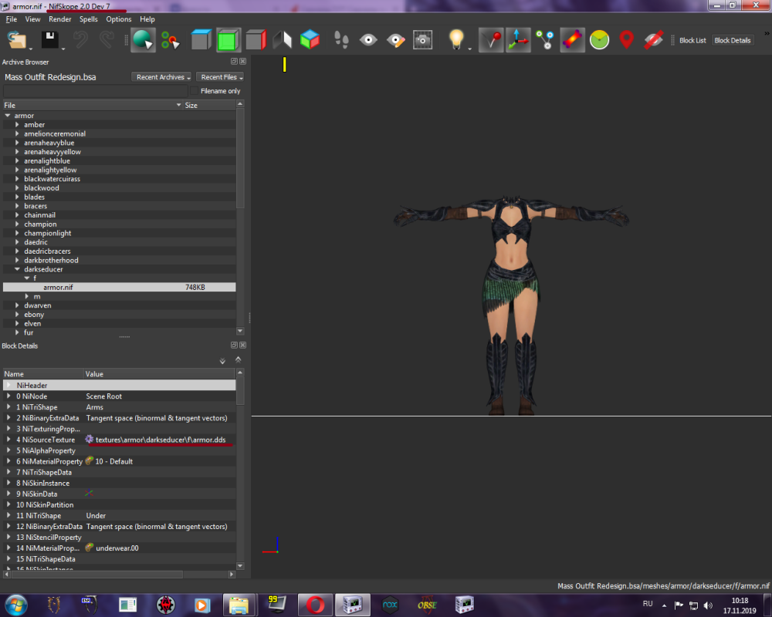
Task: Click the Load file folder icon
Action: pyautogui.click(x=17, y=40)
